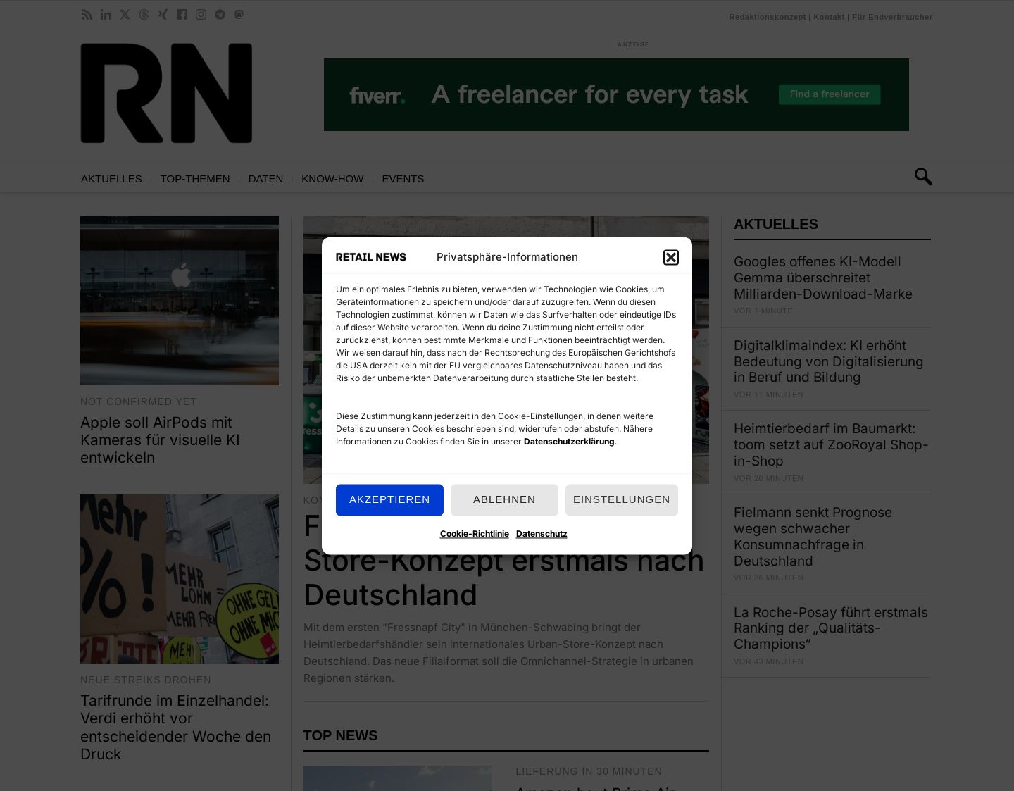Open cookie EINSTELLUNGEN button
The image size is (1014, 791).
622,500
